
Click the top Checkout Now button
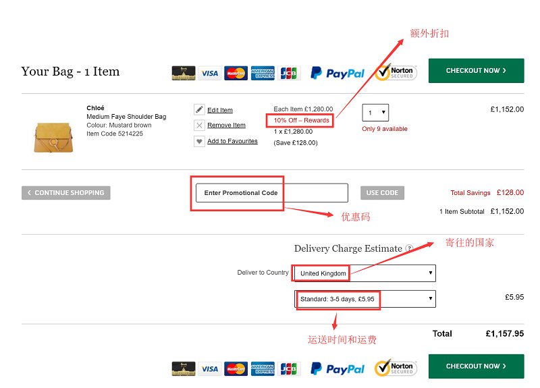477,71
